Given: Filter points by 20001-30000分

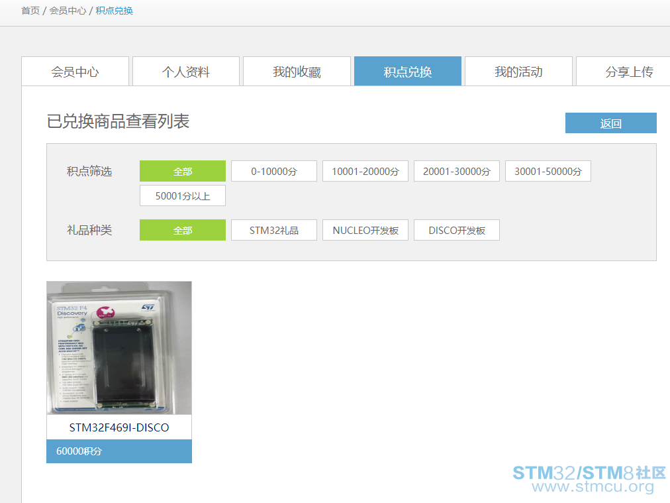Looking at the screenshot, I should point(457,171).
